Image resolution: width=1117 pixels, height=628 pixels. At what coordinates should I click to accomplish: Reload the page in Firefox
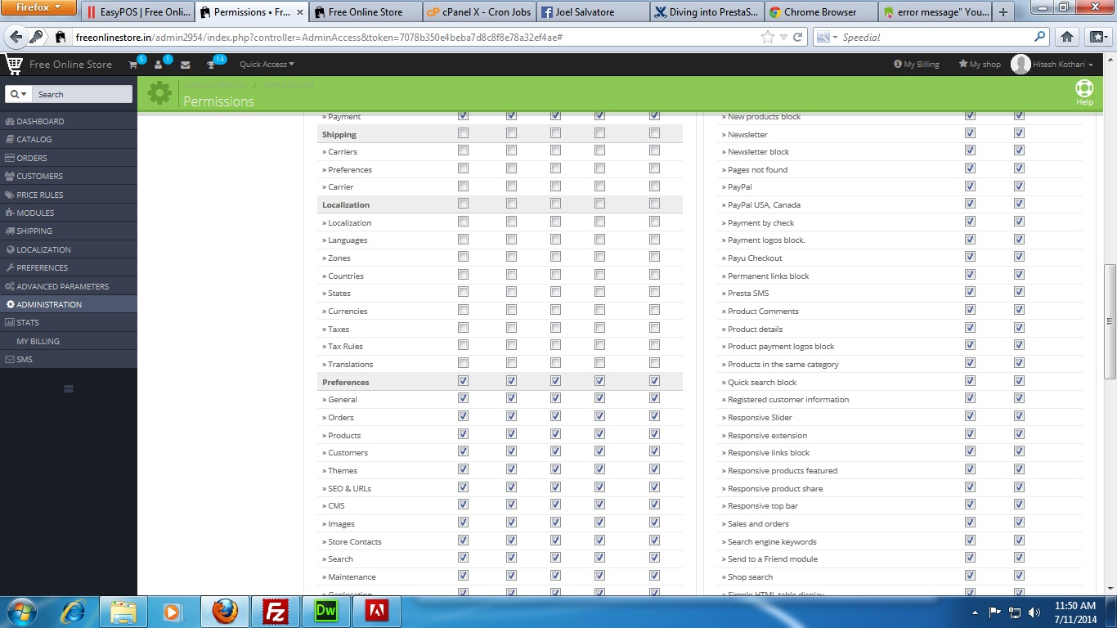pos(797,37)
